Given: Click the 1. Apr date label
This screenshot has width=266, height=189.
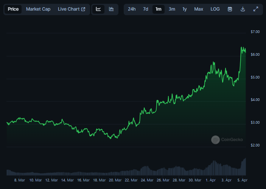Looking at the screenshot, I should coord(210,180).
